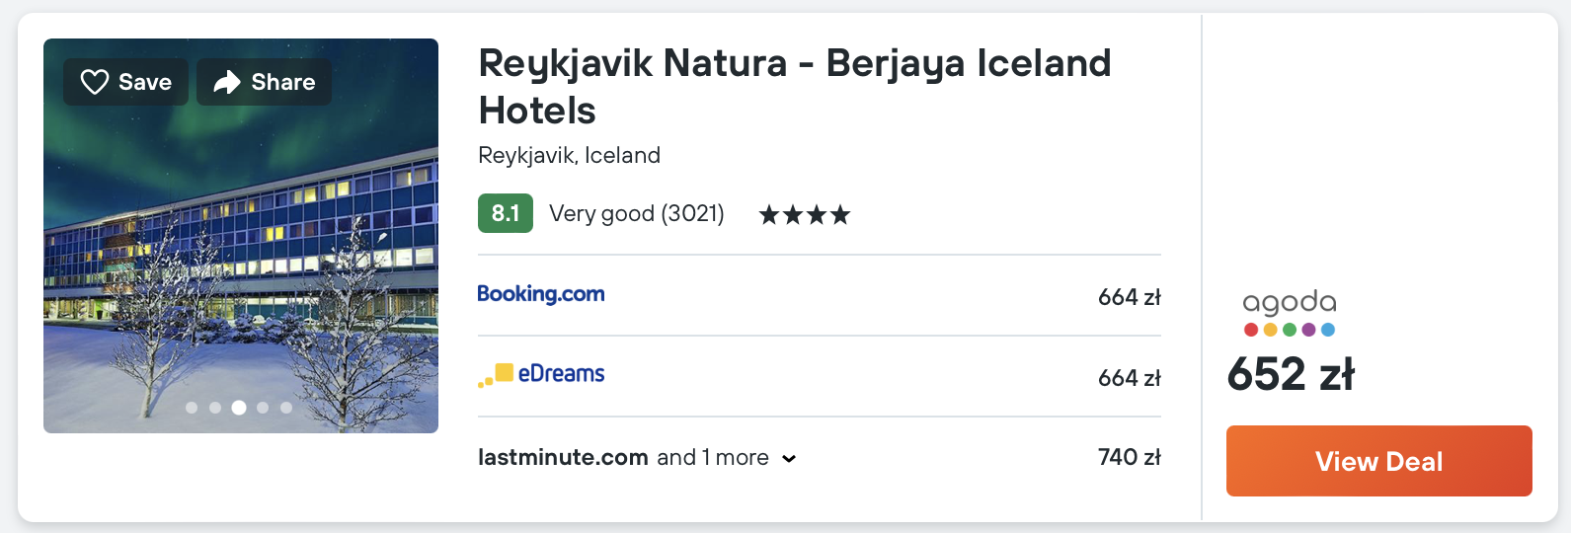
Task: Select the first photo carousel dot
Action: (x=192, y=408)
